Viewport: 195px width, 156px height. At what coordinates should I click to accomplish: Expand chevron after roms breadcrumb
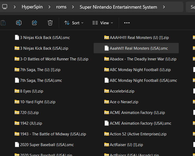73,7
